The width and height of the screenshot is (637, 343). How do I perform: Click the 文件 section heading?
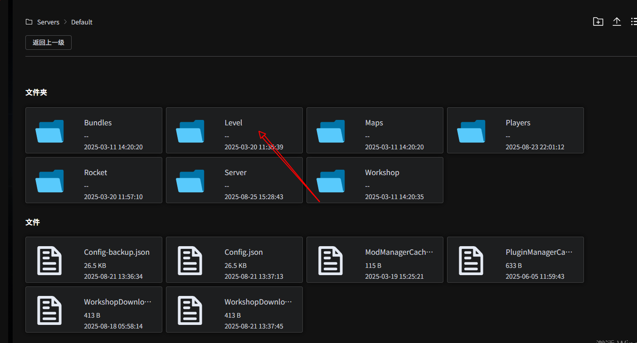click(x=33, y=223)
